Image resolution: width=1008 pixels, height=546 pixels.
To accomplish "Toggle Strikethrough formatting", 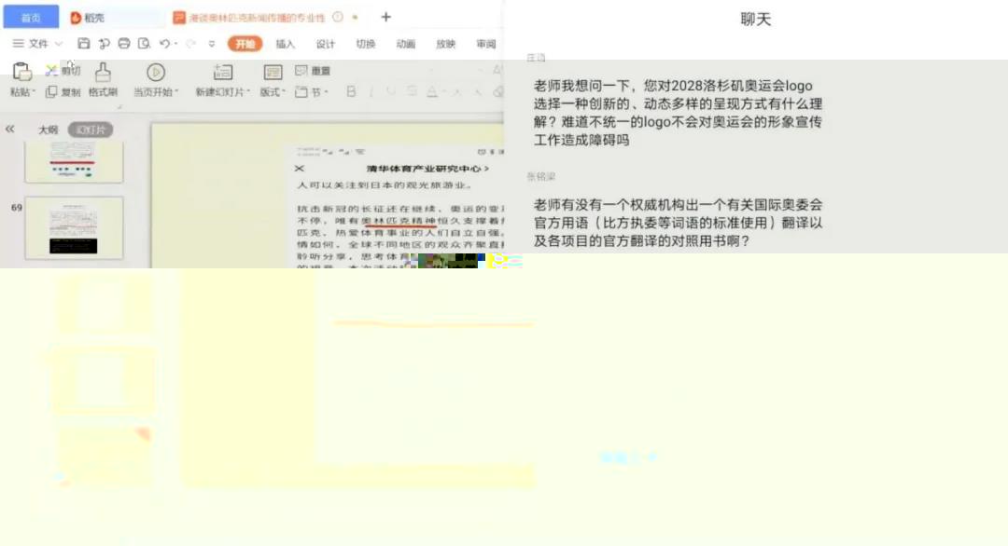I will (412, 91).
